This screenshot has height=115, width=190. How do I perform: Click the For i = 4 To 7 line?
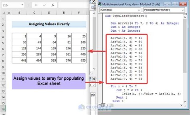coord(123,86)
